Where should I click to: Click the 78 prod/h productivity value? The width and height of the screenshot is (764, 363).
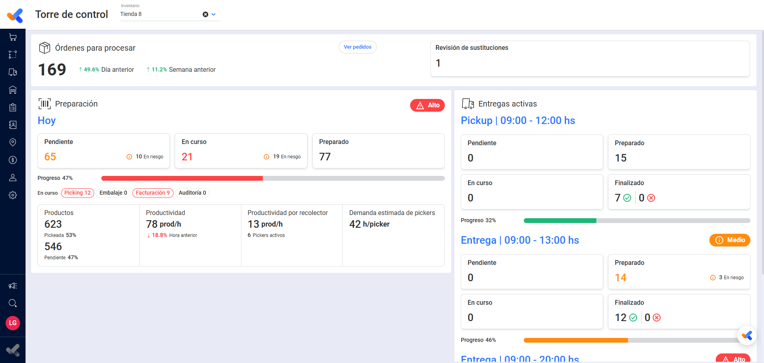(164, 224)
